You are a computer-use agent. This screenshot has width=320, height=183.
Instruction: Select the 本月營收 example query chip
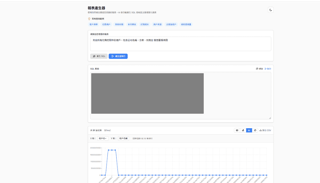[132, 24]
